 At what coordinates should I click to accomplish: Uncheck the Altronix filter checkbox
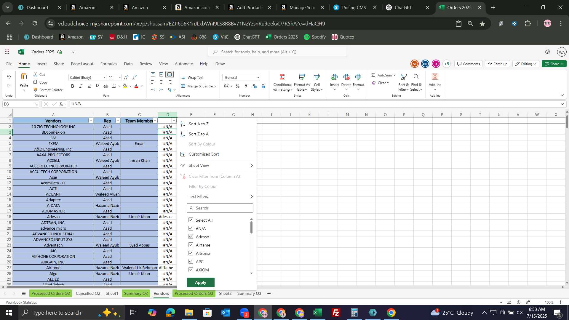(x=191, y=253)
